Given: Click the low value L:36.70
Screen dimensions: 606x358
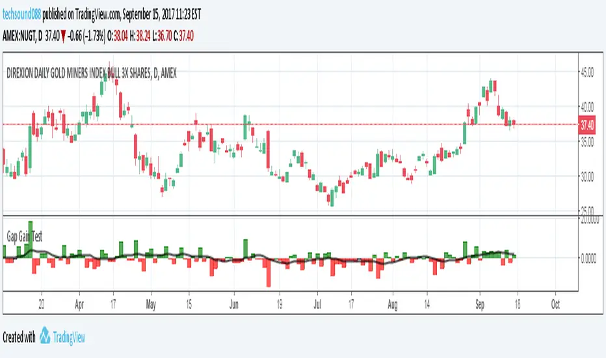Looking at the screenshot, I should 162,36.
